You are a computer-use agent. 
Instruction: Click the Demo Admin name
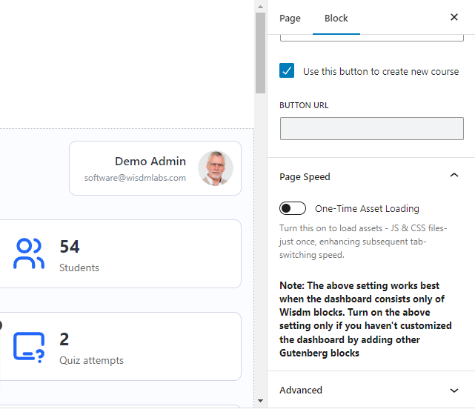150,161
